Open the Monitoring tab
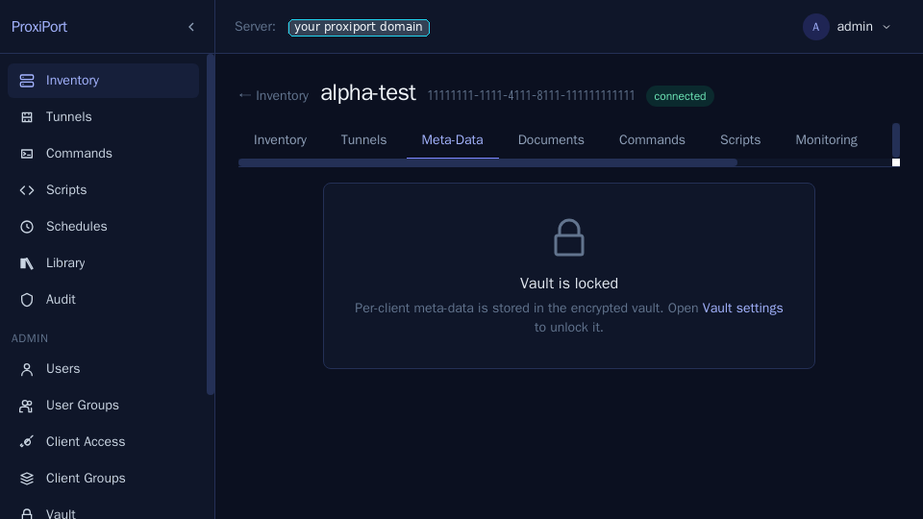Screen dimensions: 923x519 click(x=827, y=140)
